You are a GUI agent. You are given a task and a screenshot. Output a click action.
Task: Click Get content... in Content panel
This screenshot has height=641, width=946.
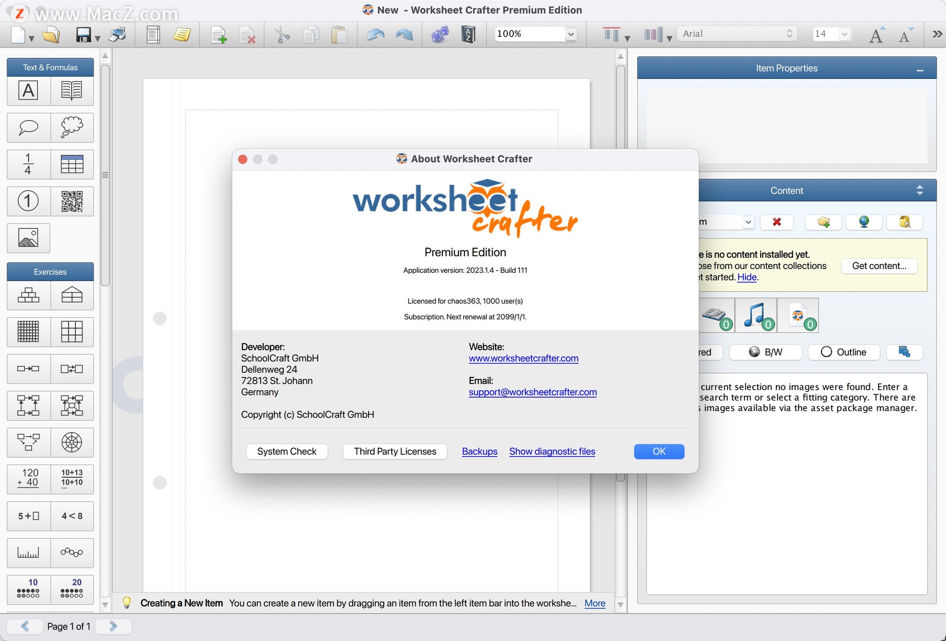point(879,266)
